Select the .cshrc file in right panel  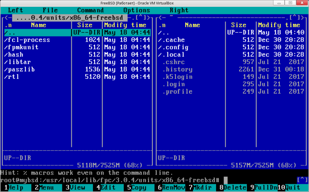(173, 62)
